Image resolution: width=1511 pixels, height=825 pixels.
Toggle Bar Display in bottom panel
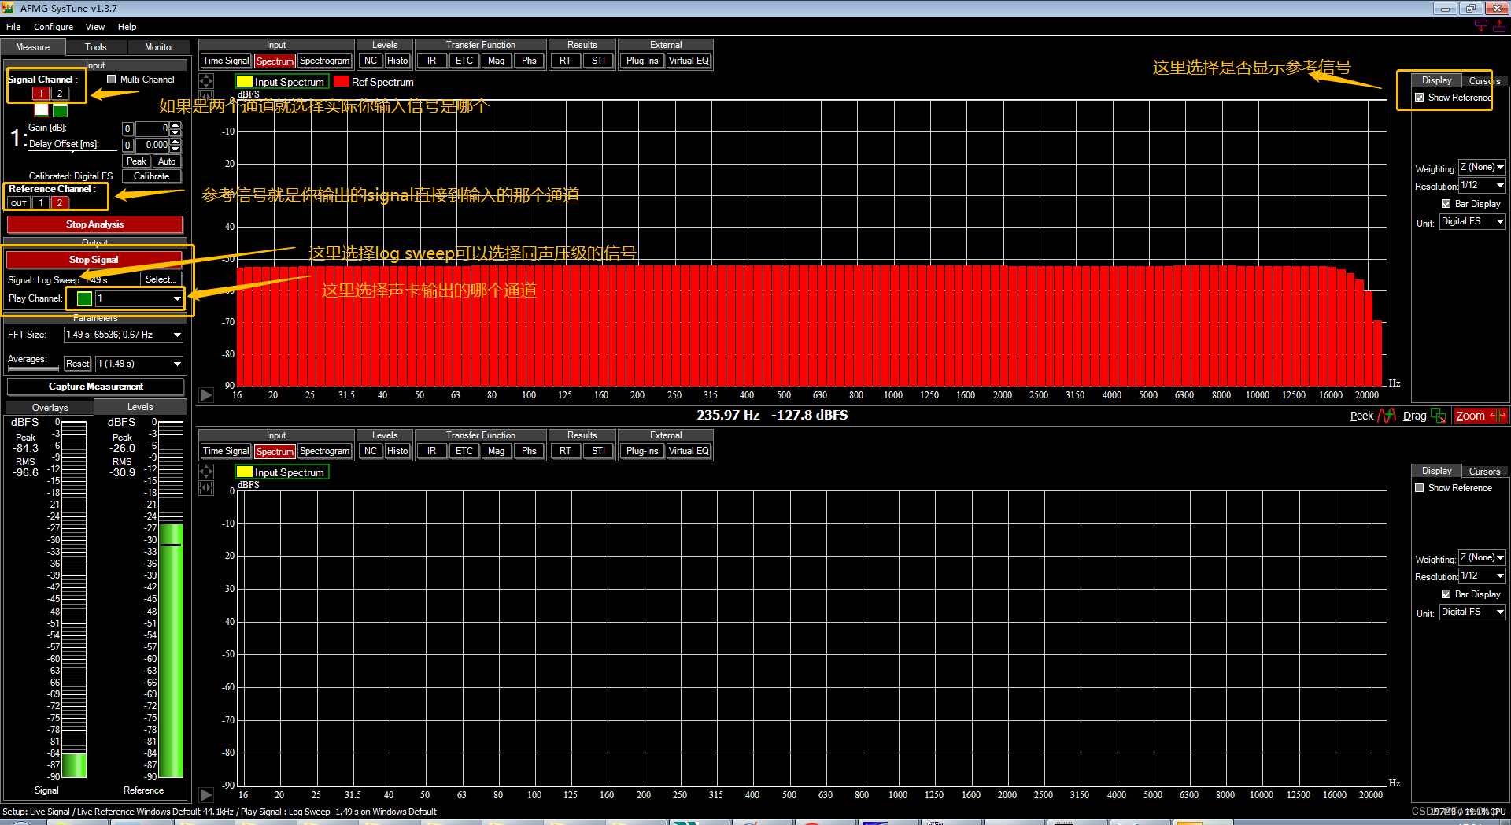(1446, 594)
